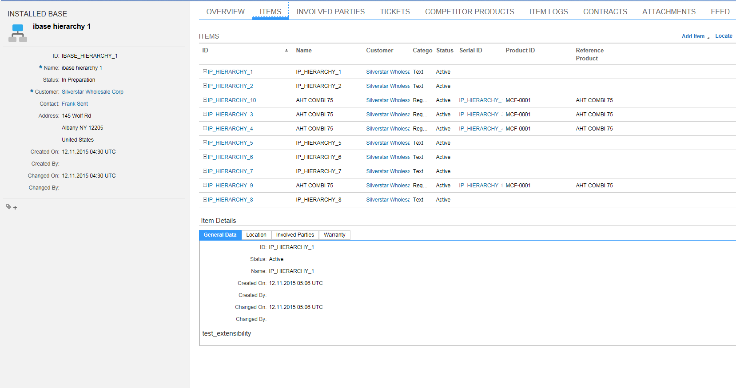Image resolution: width=736 pixels, height=388 pixels.
Task: Switch to Location item details tab
Action: [x=256, y=235]
